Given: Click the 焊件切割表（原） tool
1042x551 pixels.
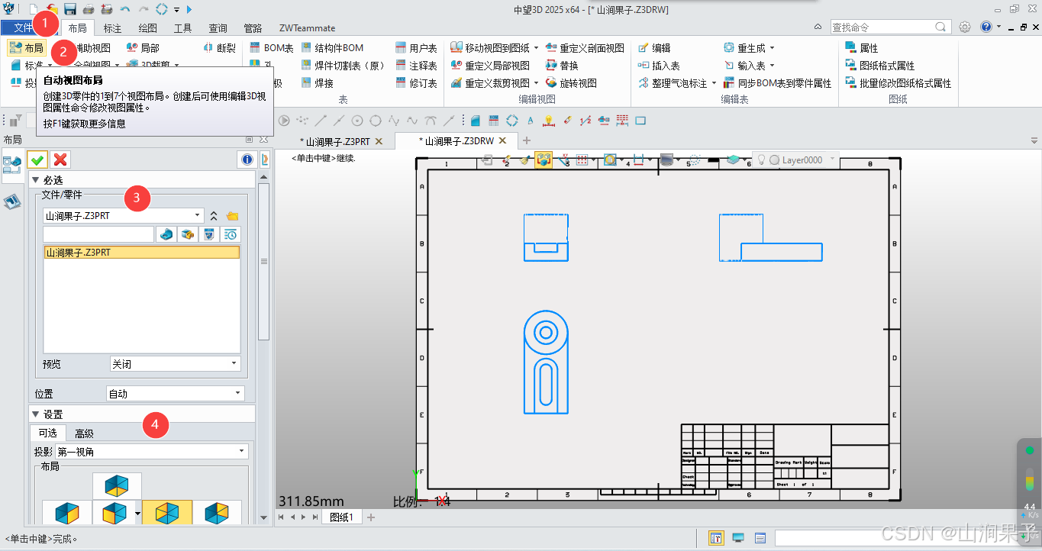Looking at the screenshot, I should [344, 66].
